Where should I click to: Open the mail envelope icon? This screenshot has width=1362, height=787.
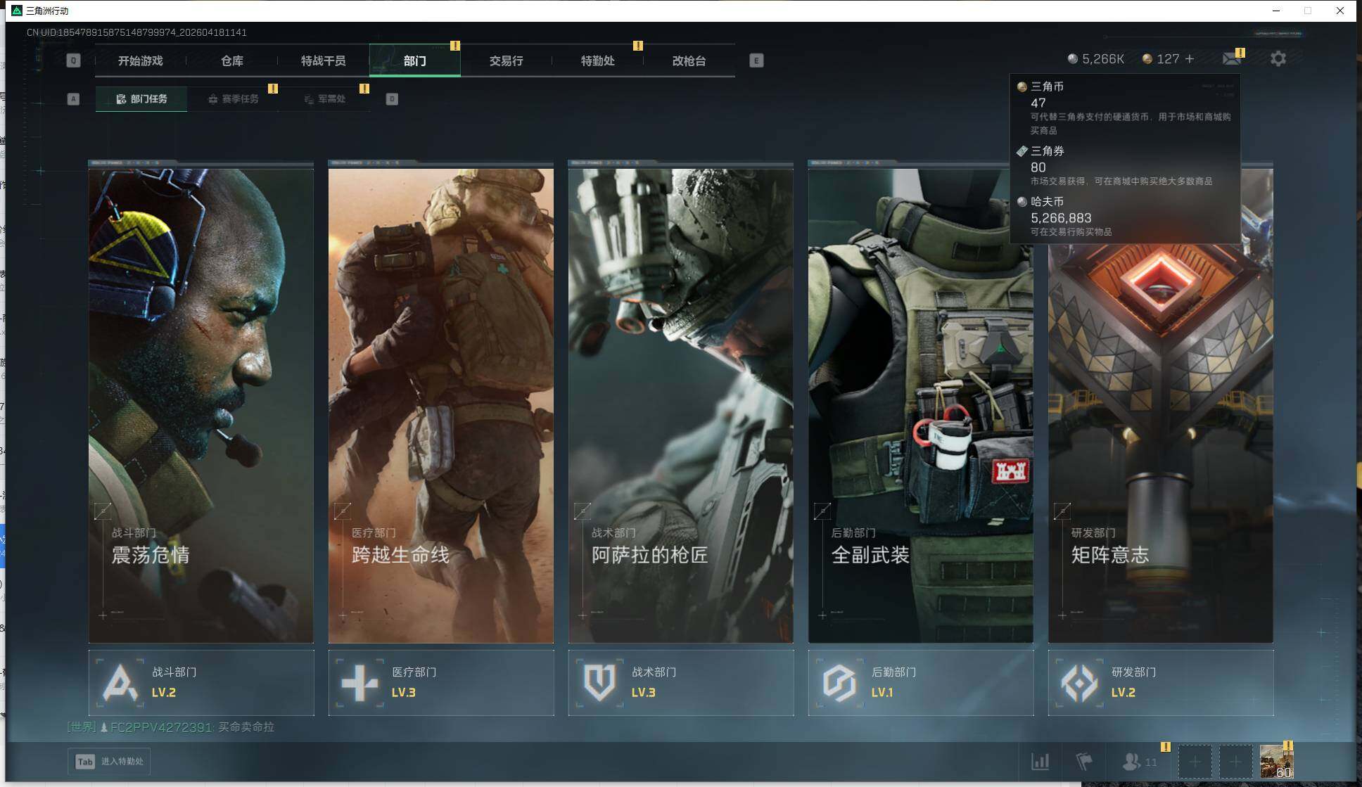[x=1231, y=59]
